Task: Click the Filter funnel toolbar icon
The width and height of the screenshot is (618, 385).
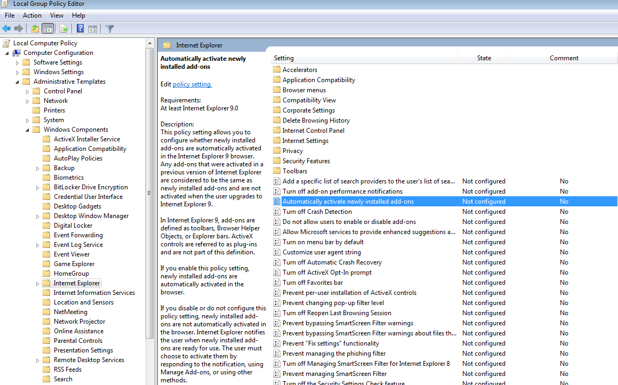Action: (x=109, y=28)
